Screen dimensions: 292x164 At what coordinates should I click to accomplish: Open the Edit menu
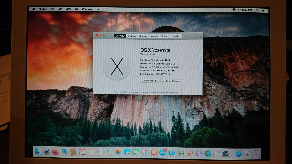click(60, 9)
